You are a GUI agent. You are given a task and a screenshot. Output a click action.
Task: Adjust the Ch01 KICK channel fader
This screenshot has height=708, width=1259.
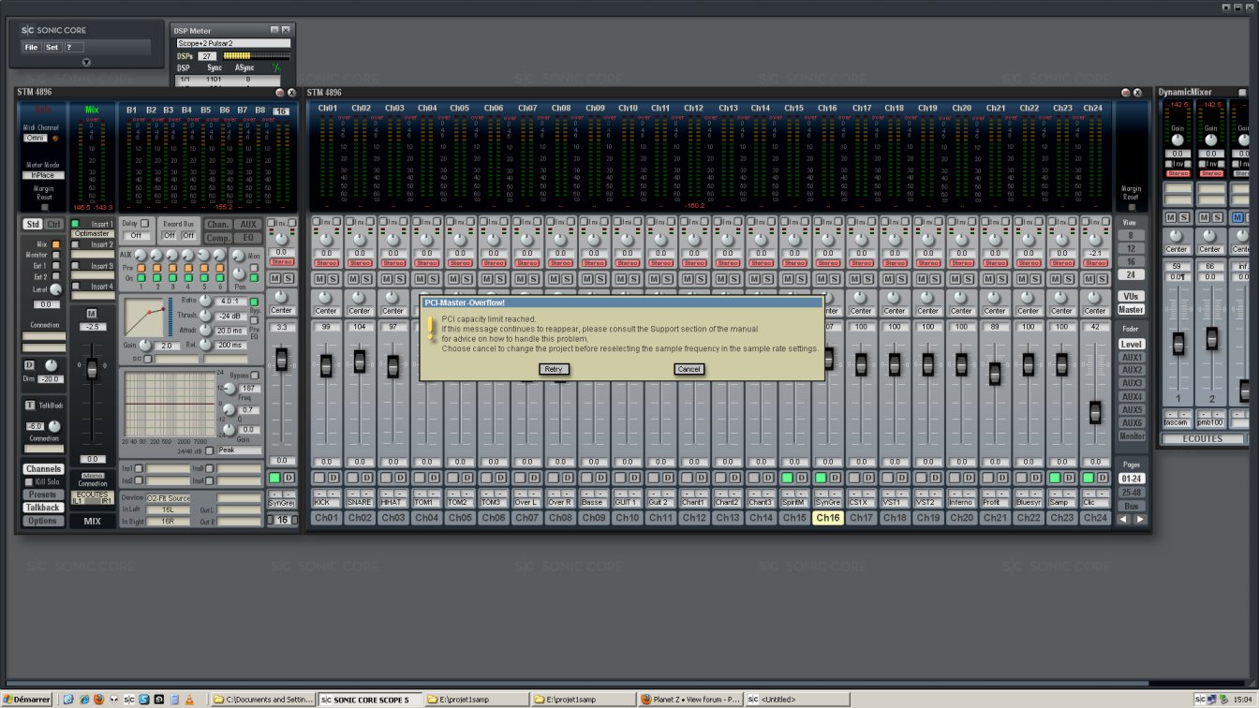pyautogui.click(x=326, y=365)
